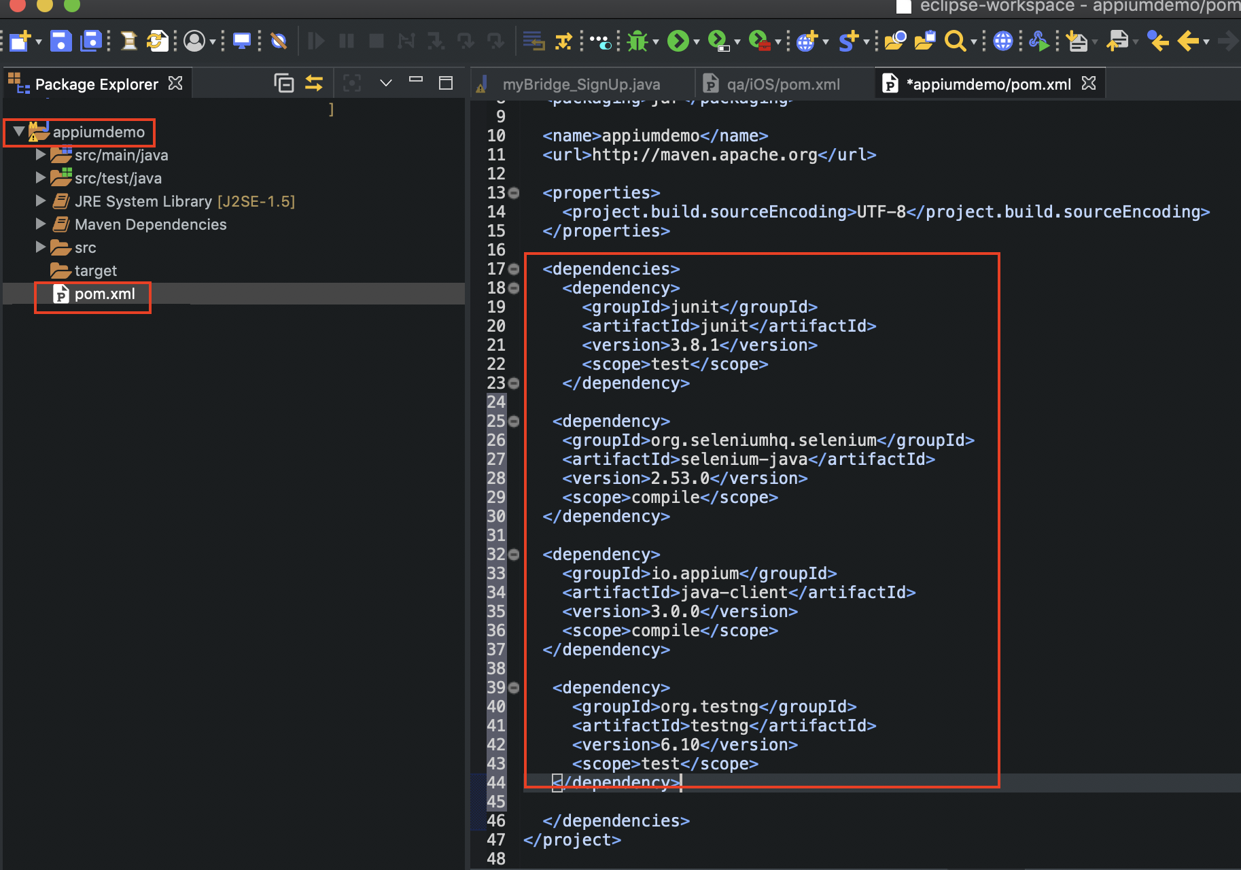Expand the src/main/java folder
The height and width of the screenshot is (870, 1241).
coord(40,154)
